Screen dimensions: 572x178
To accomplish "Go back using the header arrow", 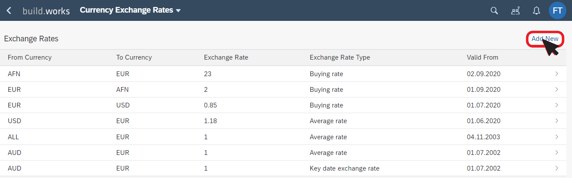I will pos(9,10).
